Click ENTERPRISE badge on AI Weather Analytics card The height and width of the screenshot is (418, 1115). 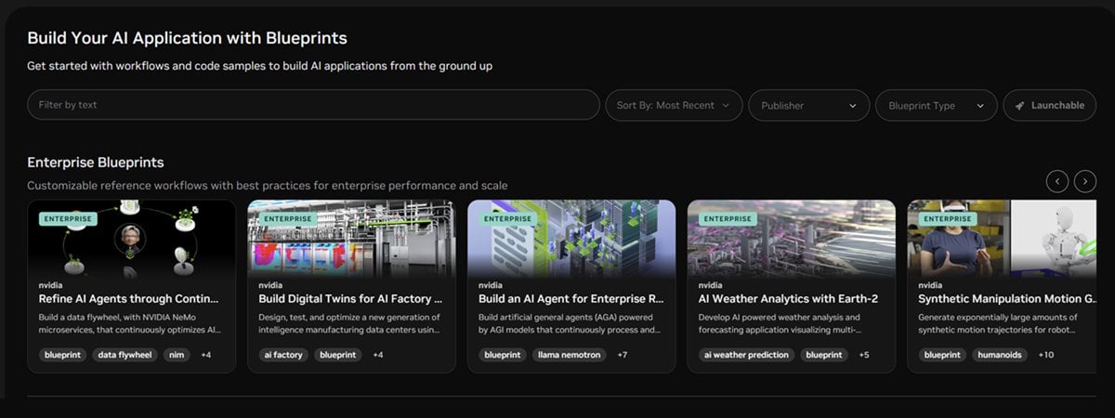[728, 219]
